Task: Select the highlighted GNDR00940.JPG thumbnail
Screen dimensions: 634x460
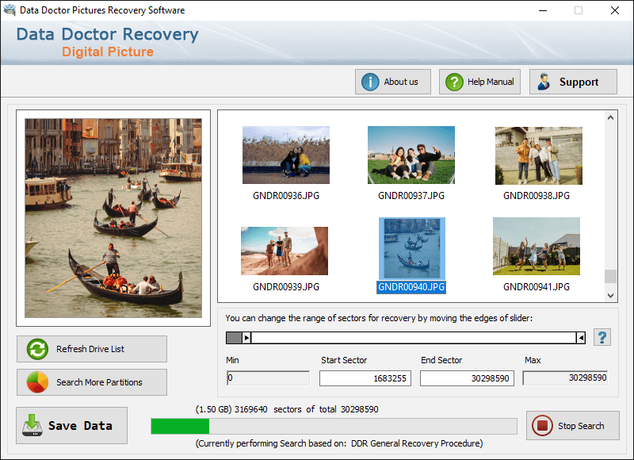Action: pos(412,248)
